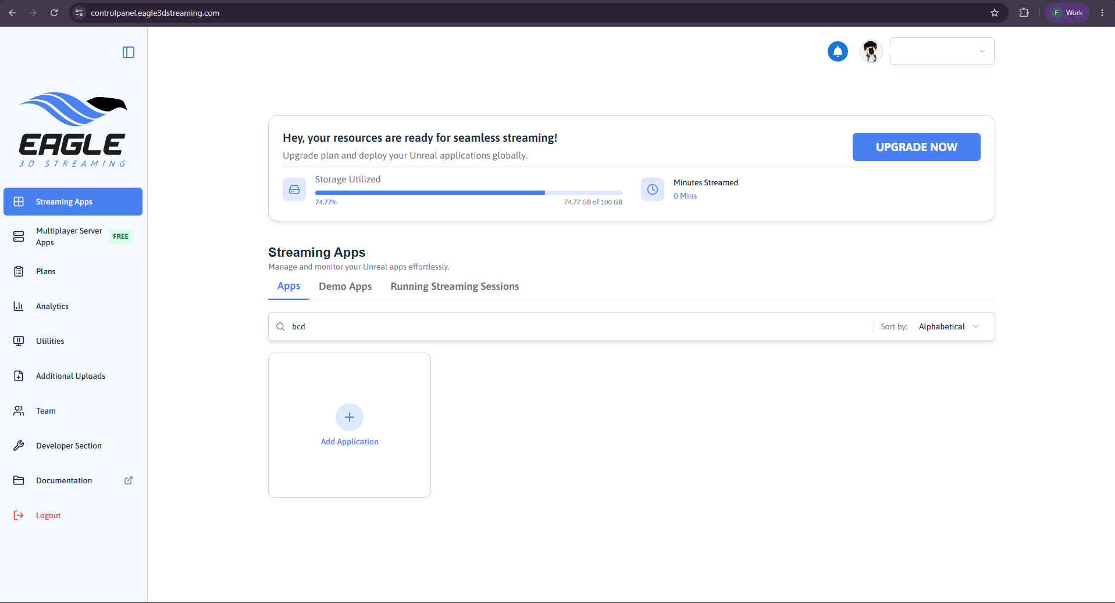Open the Work browser profile
Viewport: 1115px width, 603px height.
click(x=1067, y=13)
